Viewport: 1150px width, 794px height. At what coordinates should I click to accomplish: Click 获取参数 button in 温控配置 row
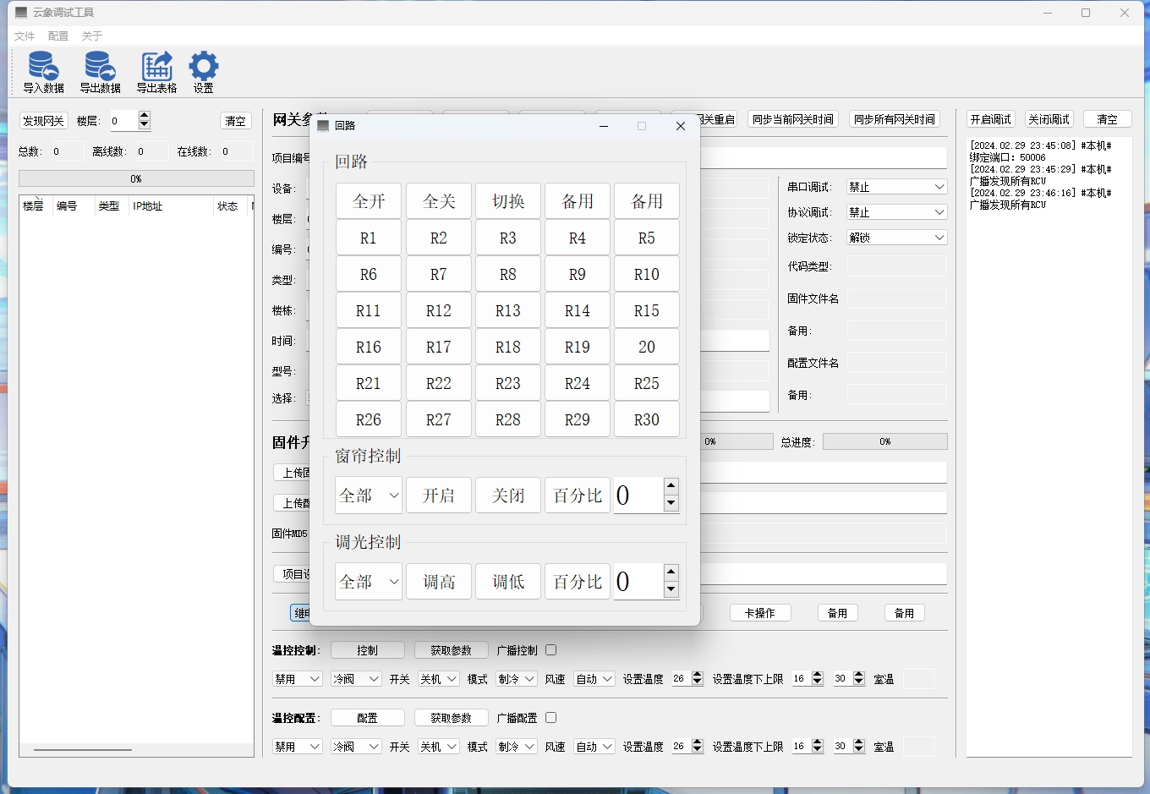pos(452,718)
